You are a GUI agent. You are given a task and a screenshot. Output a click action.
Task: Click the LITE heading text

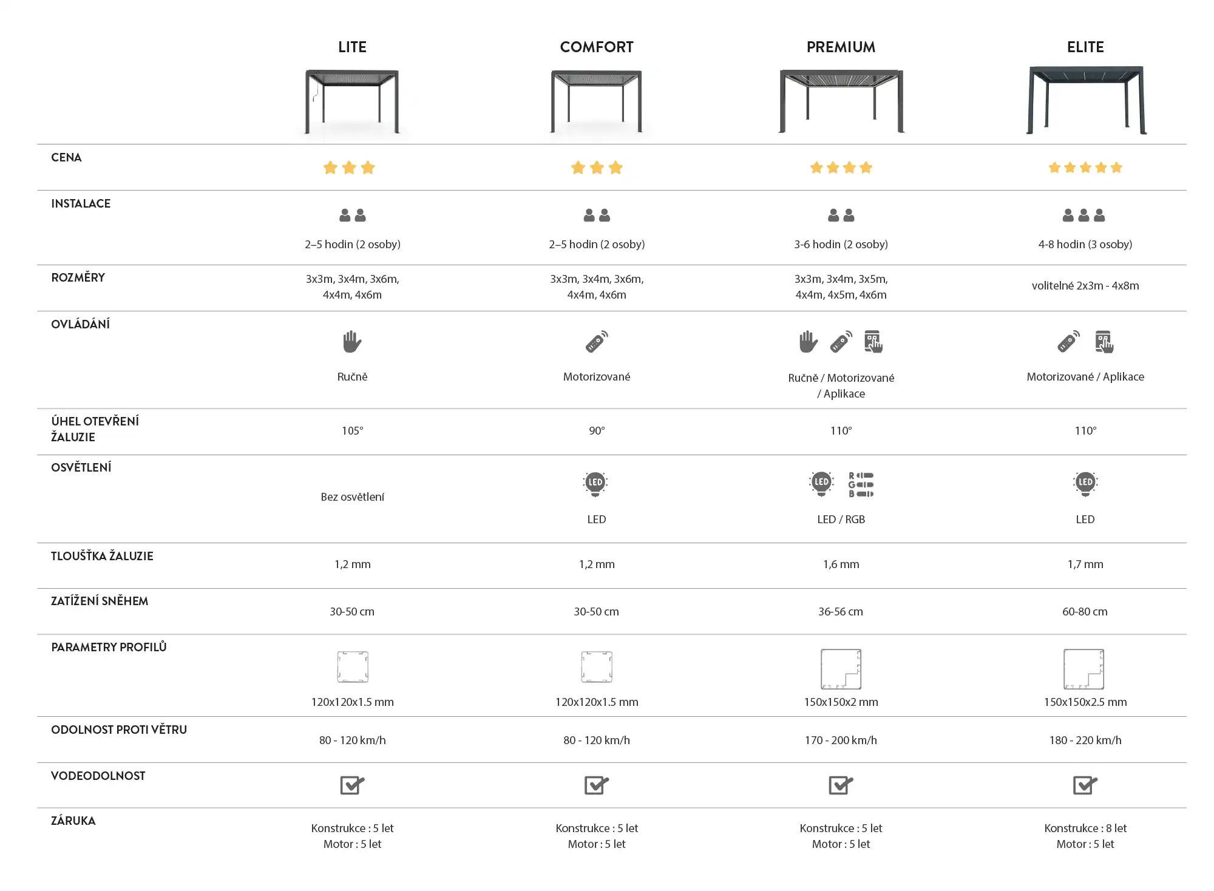point(352,47)
